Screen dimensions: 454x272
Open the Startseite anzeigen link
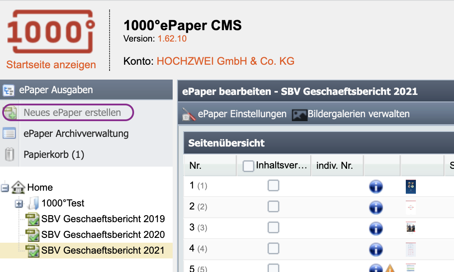(51, 65)
